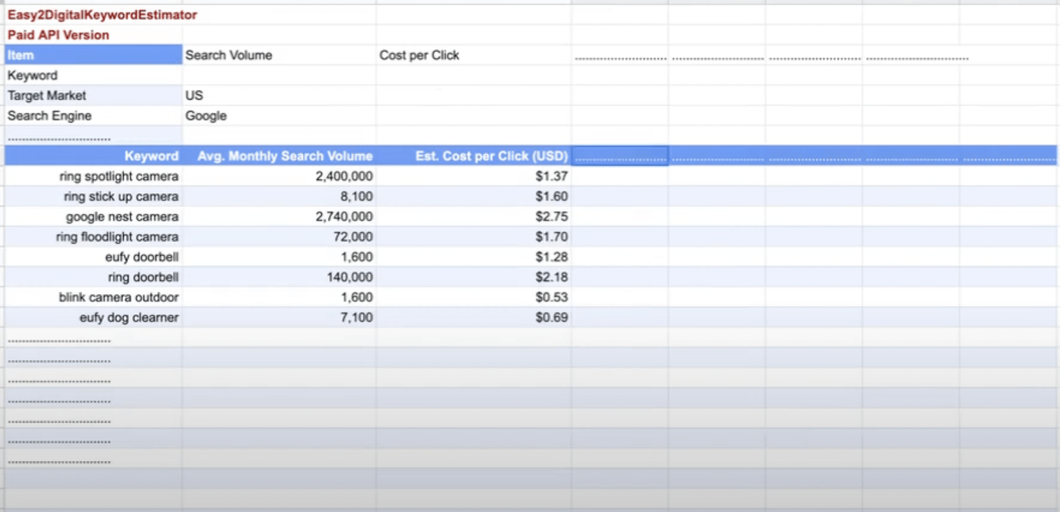
Task: Click the 'eufy dog clearner' keyword cell
Action: coord(94,317)
